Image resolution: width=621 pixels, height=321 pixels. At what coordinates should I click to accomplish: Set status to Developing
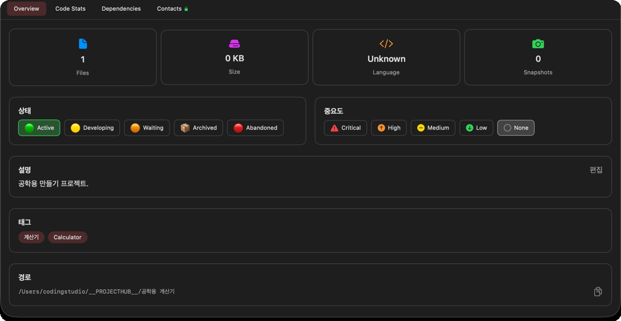pyautogui.click(x=92, y=128)
